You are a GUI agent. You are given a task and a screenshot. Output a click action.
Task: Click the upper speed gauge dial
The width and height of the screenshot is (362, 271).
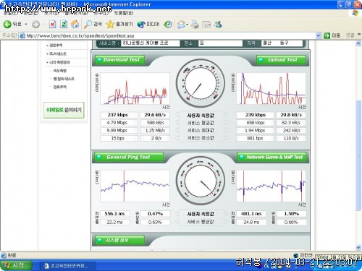(x=201, y=83)
